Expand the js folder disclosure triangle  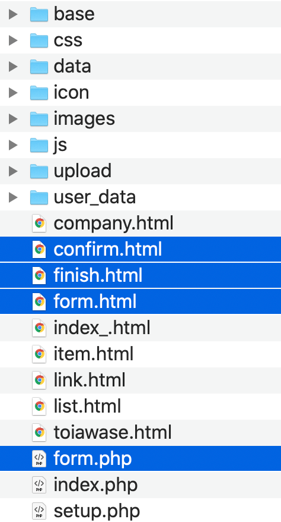click(12, 145)
